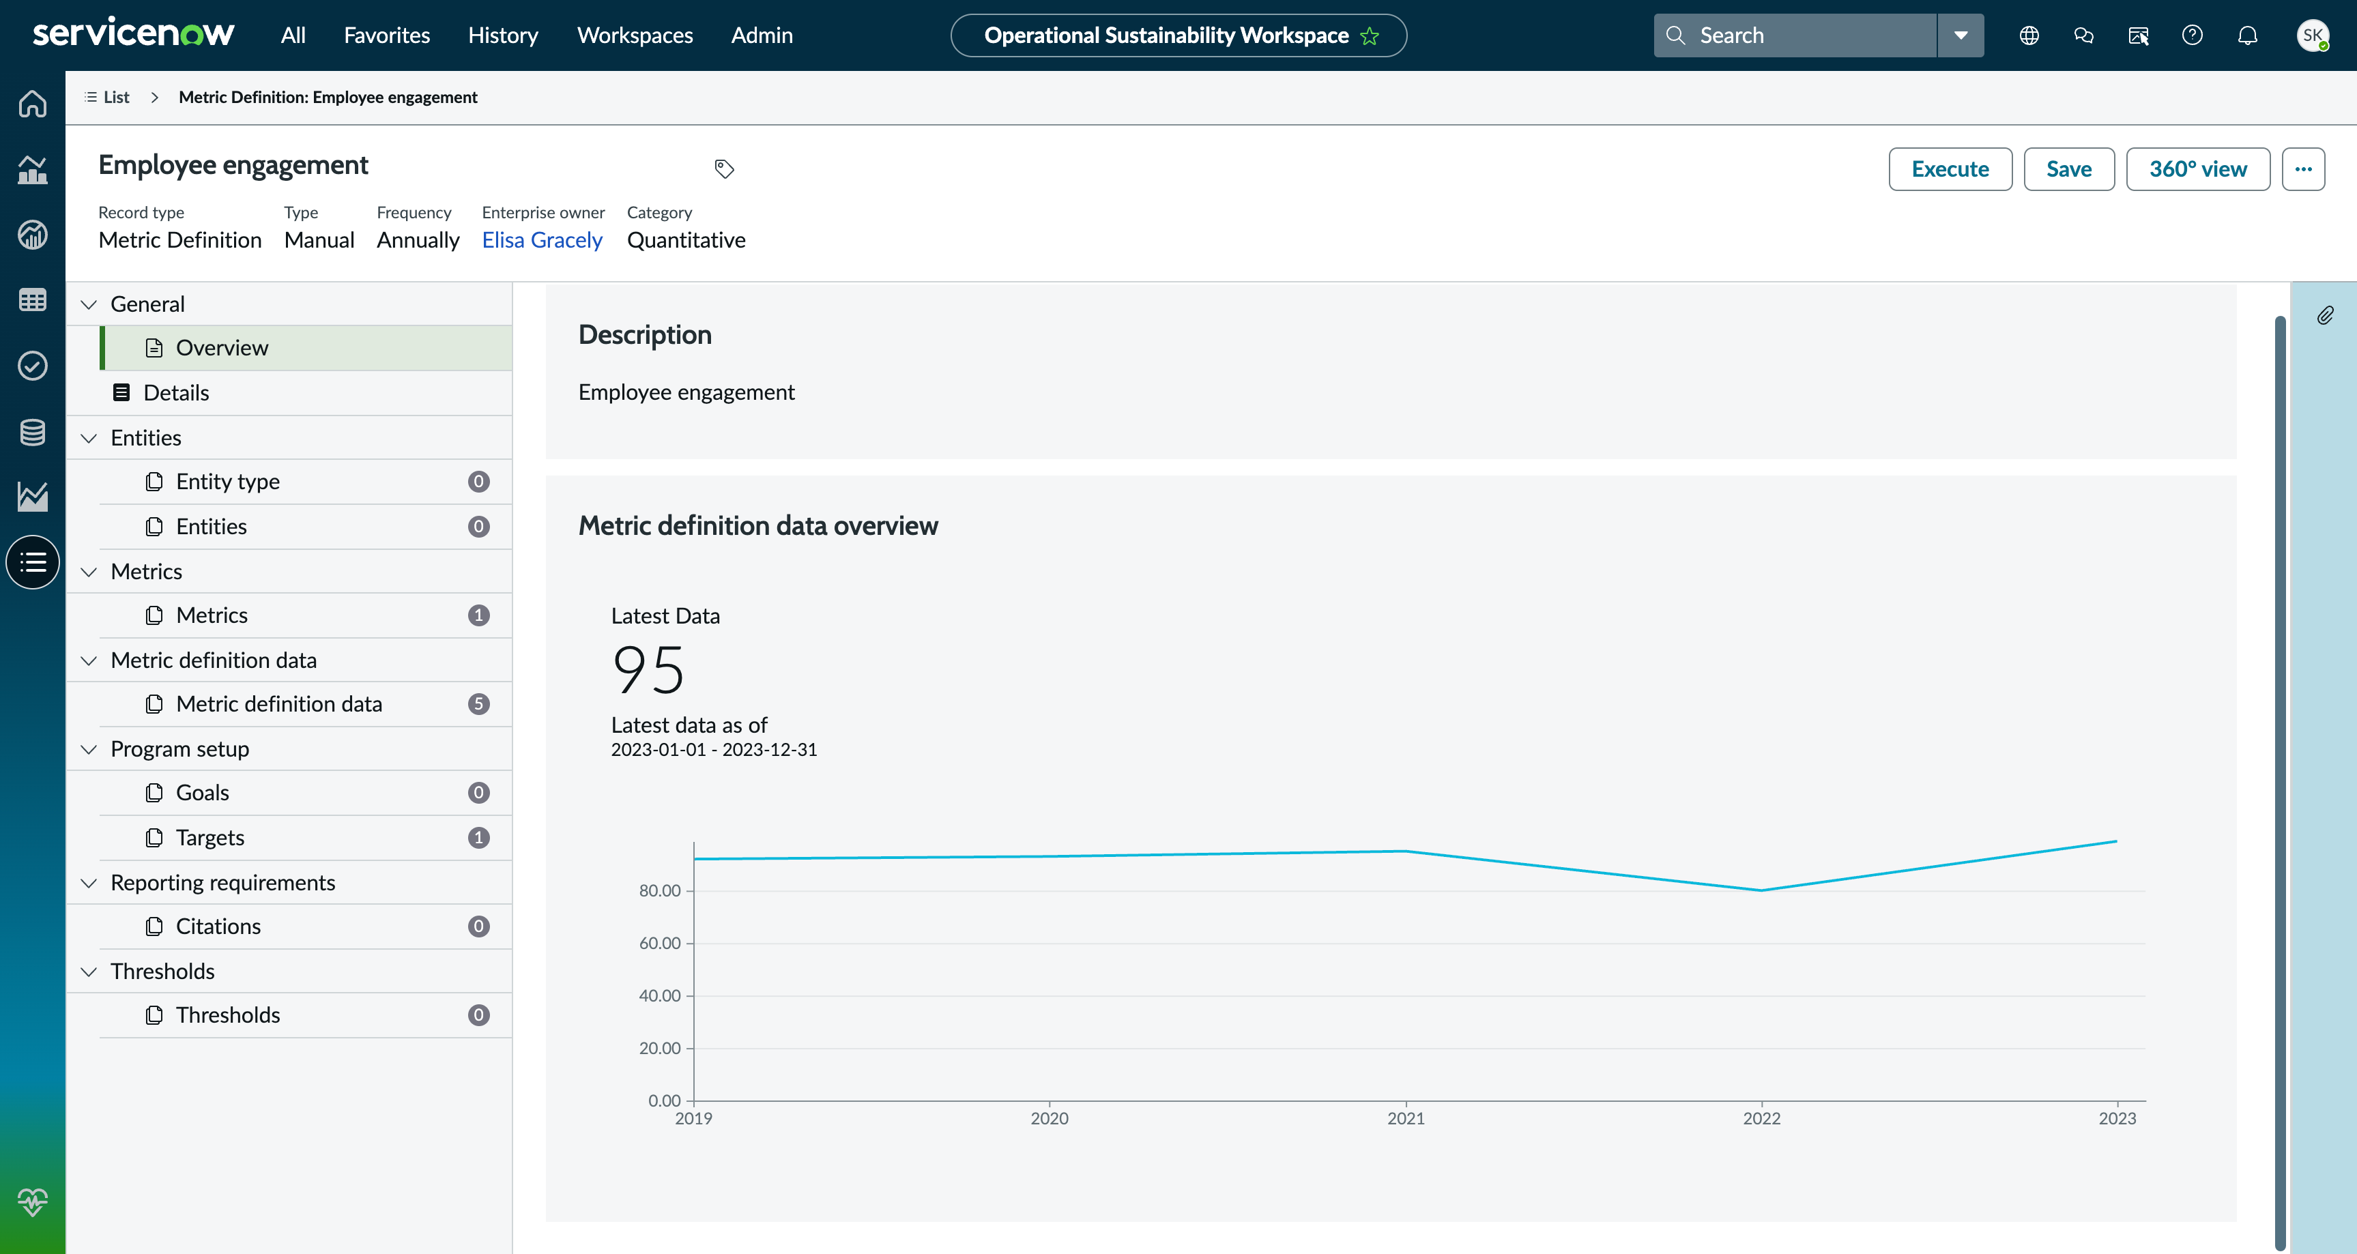
Task: Collapse the Reporting requirements section
Action: [x=89, y=883]
